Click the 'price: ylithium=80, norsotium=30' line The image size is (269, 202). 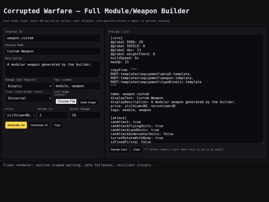pyautogui.click(x=143, y=106)
